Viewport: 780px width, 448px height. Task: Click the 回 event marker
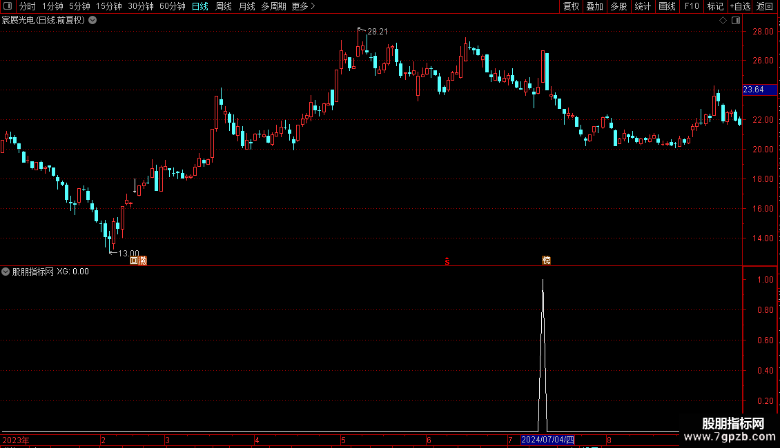click(134, 261)
